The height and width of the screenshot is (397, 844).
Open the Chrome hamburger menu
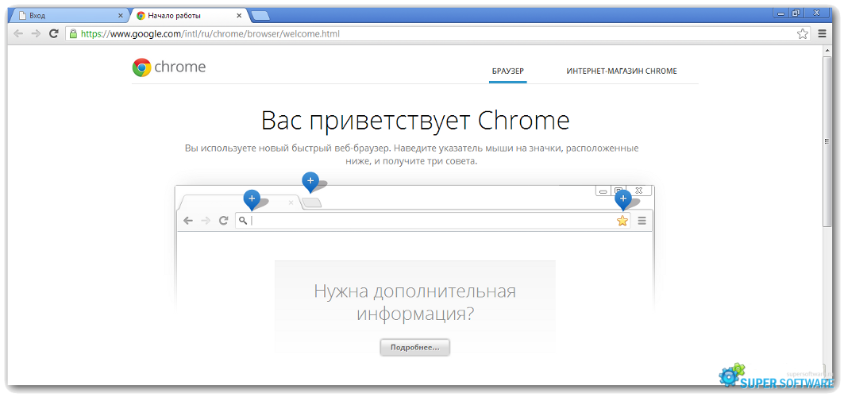[x=822, y=34]
